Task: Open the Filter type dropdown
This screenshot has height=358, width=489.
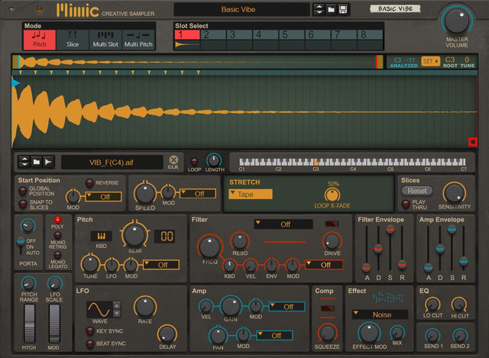Action: click(283, 224)
